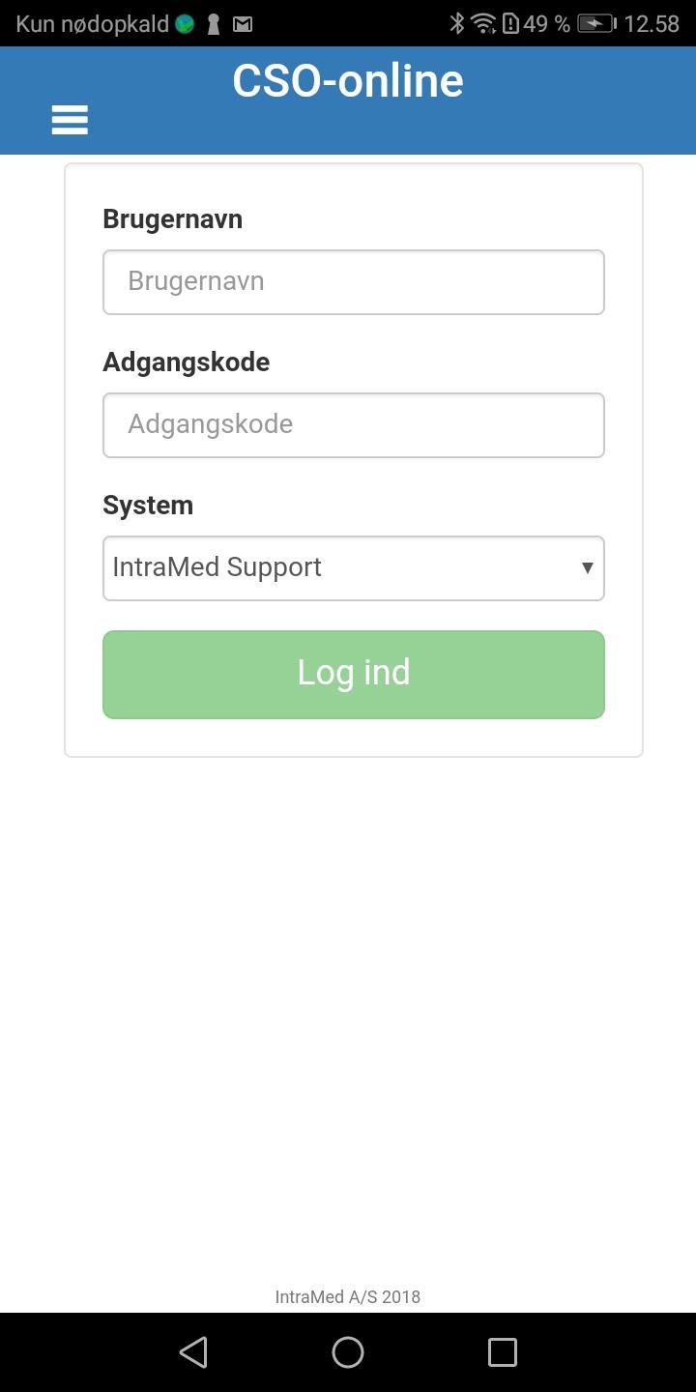Screen dimensions: 696x1392
Task: Open the hamburger navigation menu
Action: [69, 119]
